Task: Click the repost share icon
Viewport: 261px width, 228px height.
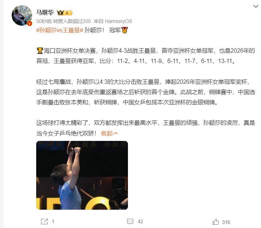Action: [44, 221]
